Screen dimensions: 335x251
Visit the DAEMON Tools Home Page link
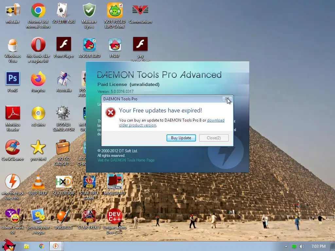click(x=126, y=160)
